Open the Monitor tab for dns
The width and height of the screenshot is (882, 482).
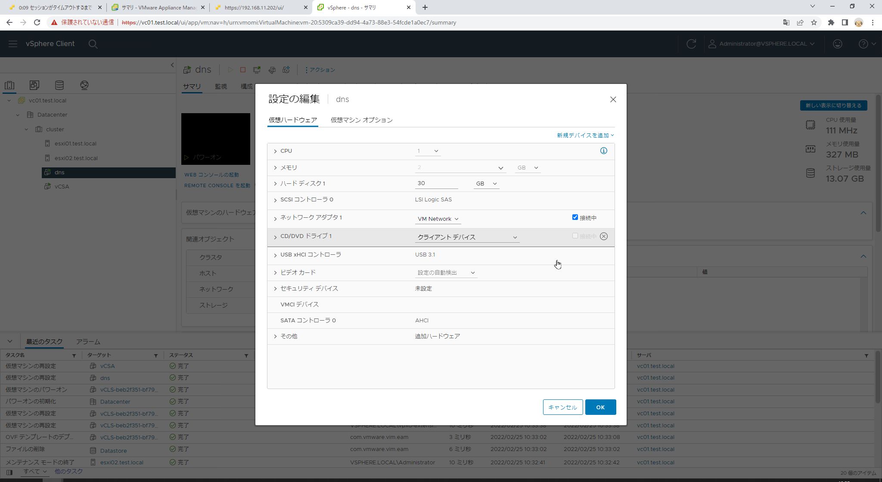click(221, 87)
